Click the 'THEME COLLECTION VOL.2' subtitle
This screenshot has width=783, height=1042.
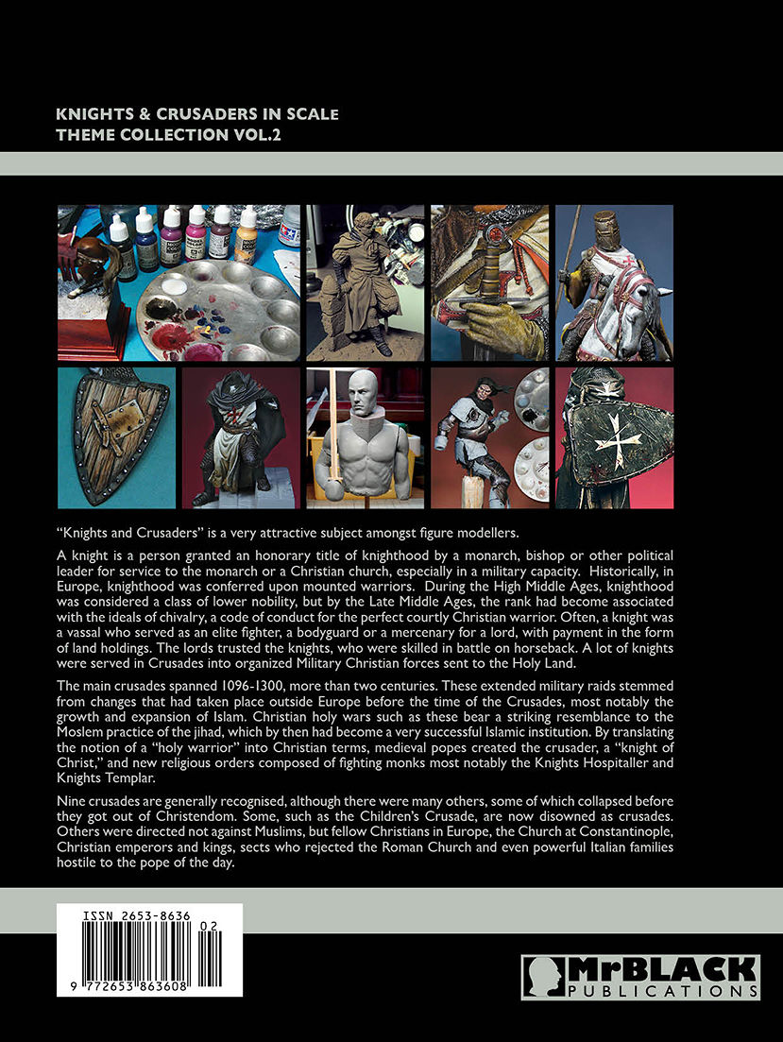[169, 135]
